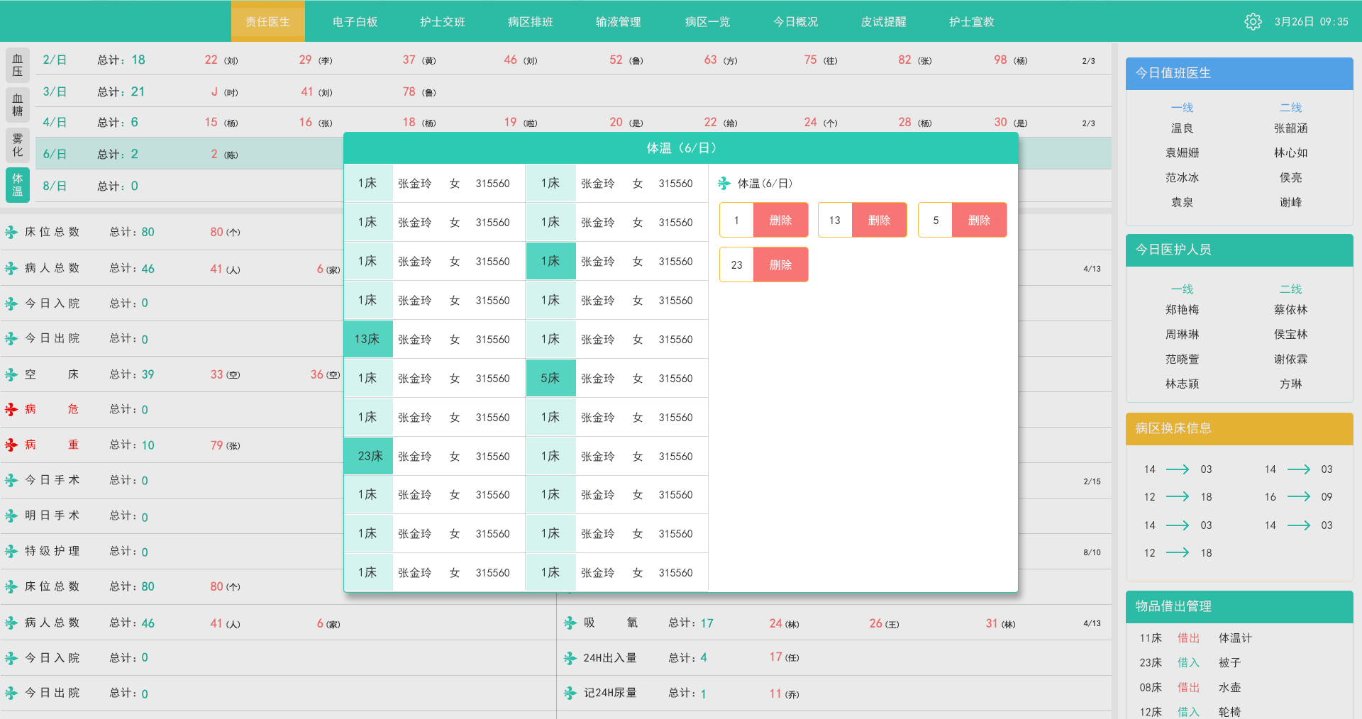Click the red icon beside 病危
Image resolution: width=1362 pixels, height=719 pixels.
[11, 410]
